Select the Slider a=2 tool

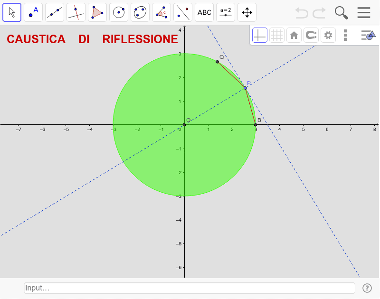pos(225,12)
